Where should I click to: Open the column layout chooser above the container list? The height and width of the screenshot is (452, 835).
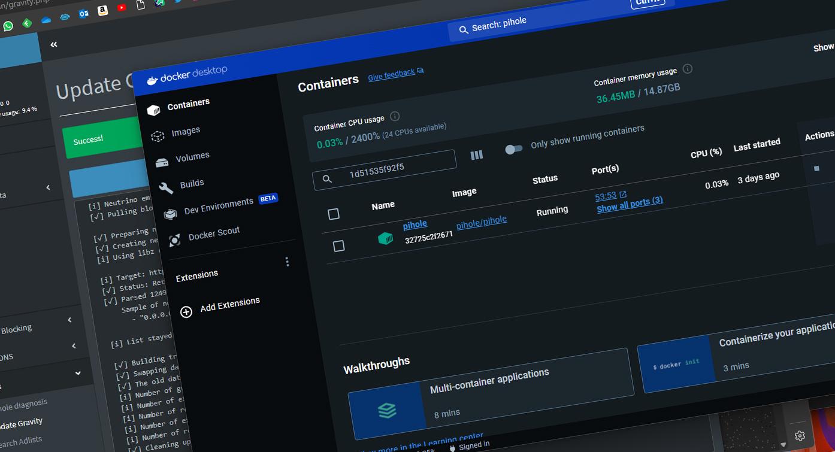click(476, 154)
